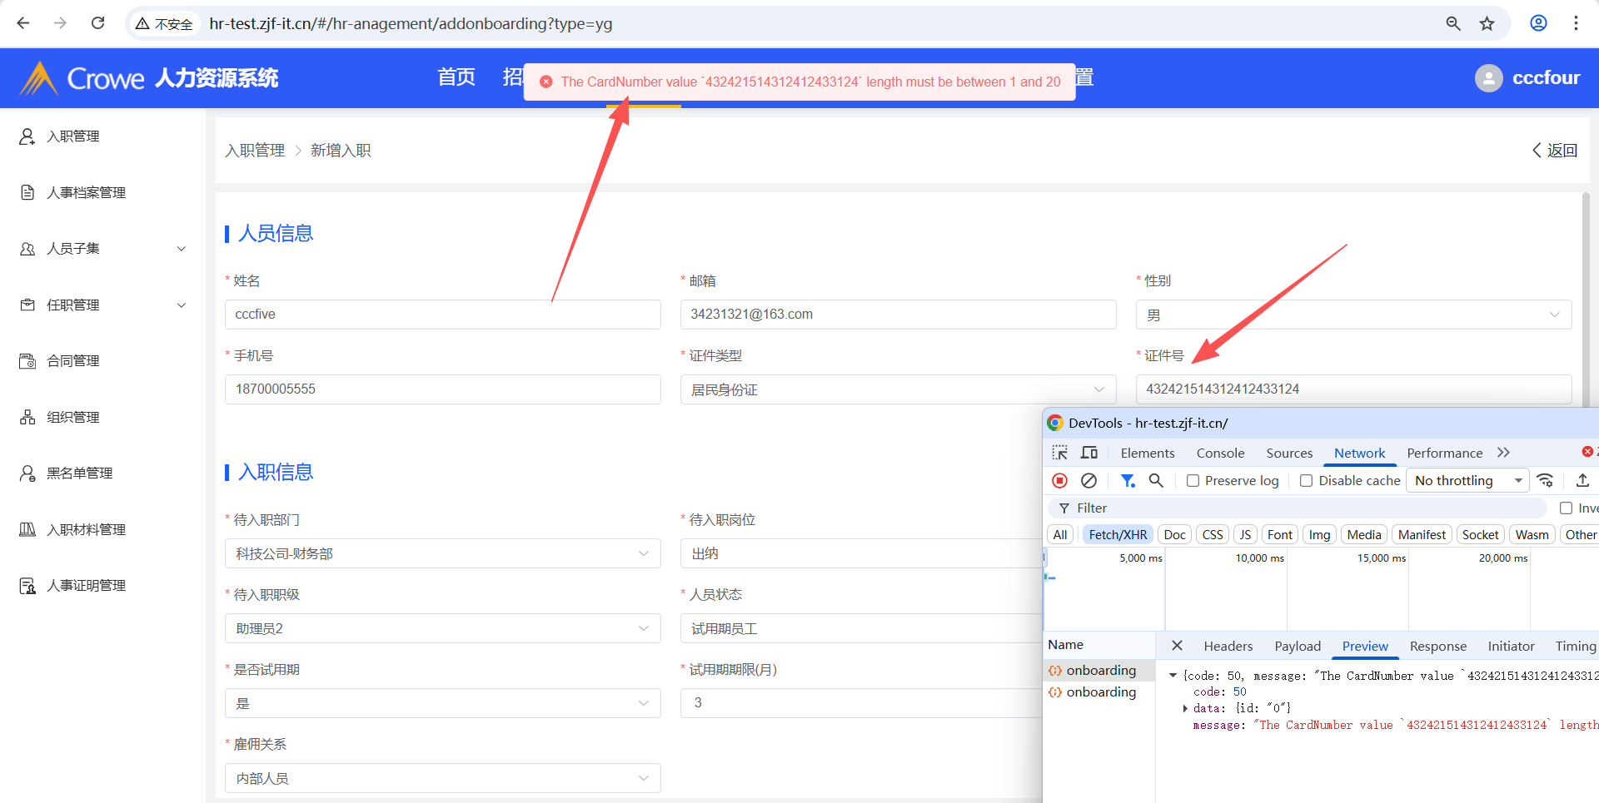The width and height of the screenshot is (1599, 803).
Task: Open the No throttling dropdown
Action: pyautogui.click(x=1467, y=481)
